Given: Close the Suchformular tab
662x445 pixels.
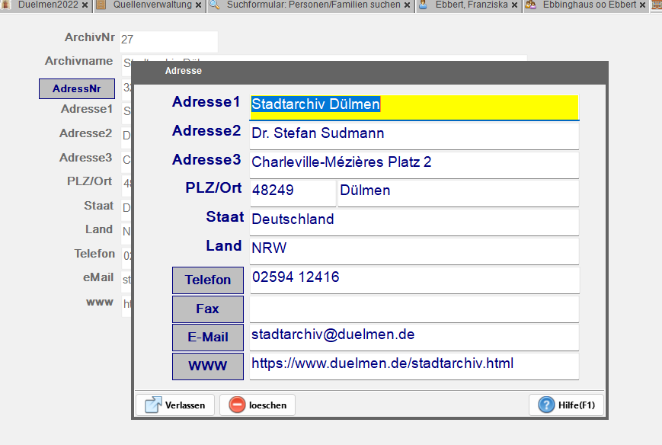Looking at the screenshot, I should point(408,5).
